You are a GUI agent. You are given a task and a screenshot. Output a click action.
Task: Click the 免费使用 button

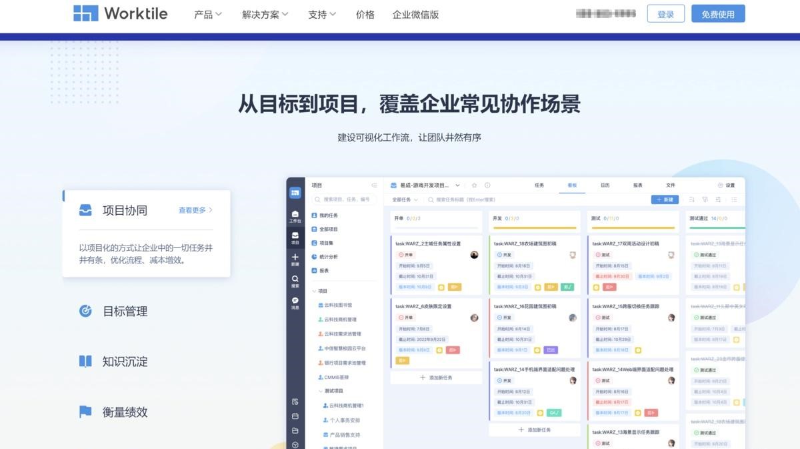pyautogui.click(x=718, y=14)
